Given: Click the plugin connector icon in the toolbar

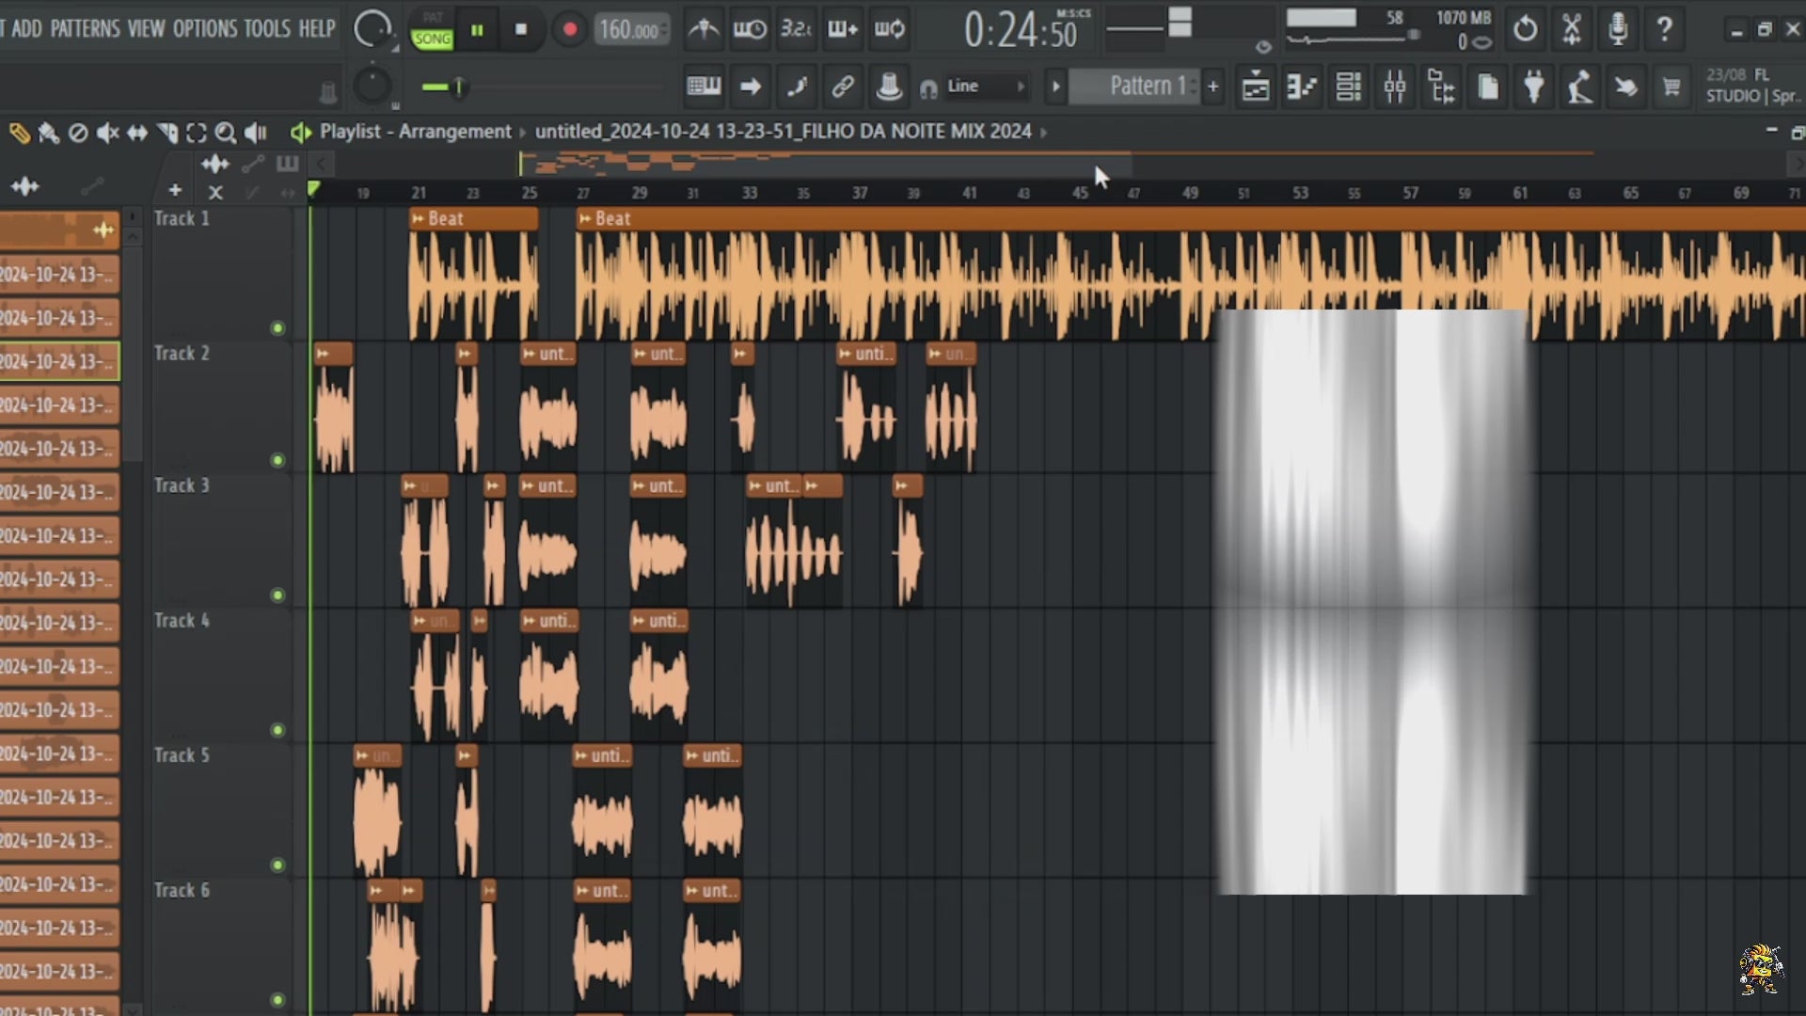Looking at the screenshot, I should 1534,86.
